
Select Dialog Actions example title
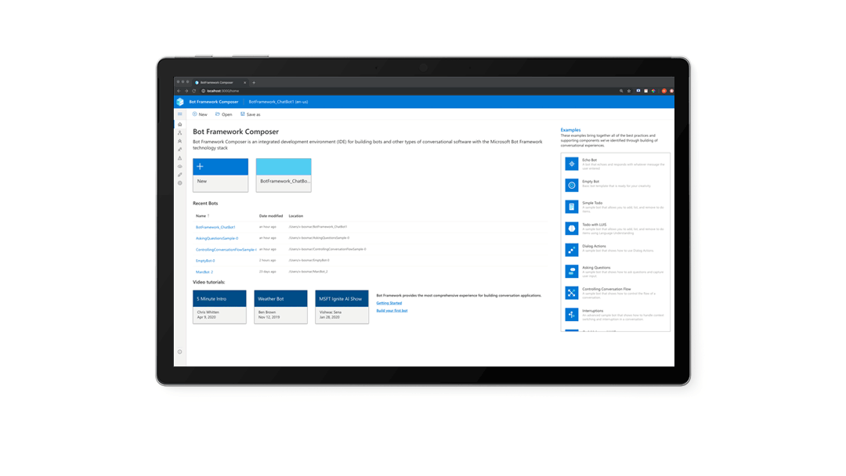[594, 247]
